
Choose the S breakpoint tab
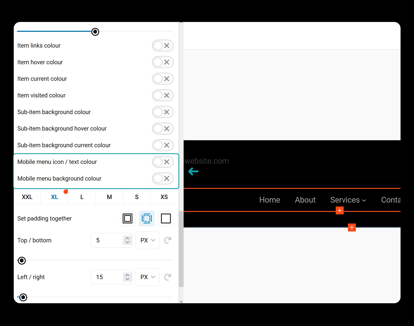tap(137, 197)
